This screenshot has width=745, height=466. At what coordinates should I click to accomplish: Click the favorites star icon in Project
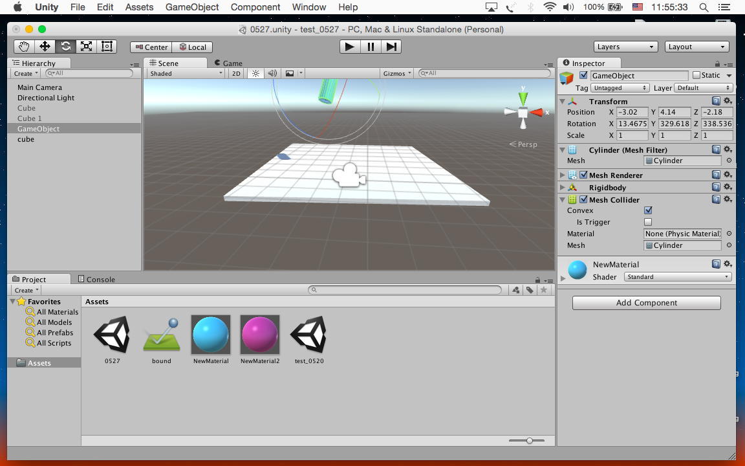click(x=543, y=290)
